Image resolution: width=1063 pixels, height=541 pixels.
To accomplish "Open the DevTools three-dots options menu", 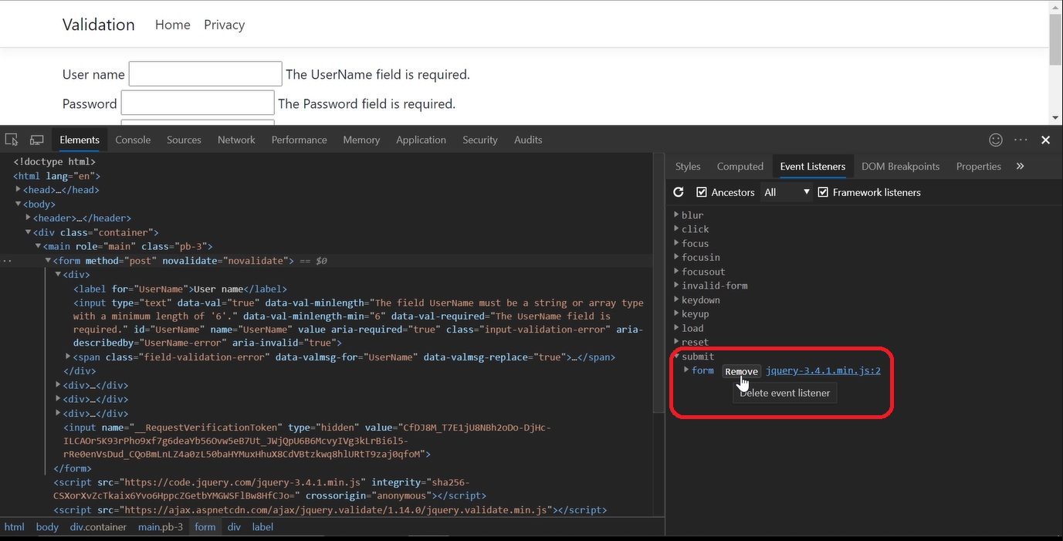I will (1021, 140).
